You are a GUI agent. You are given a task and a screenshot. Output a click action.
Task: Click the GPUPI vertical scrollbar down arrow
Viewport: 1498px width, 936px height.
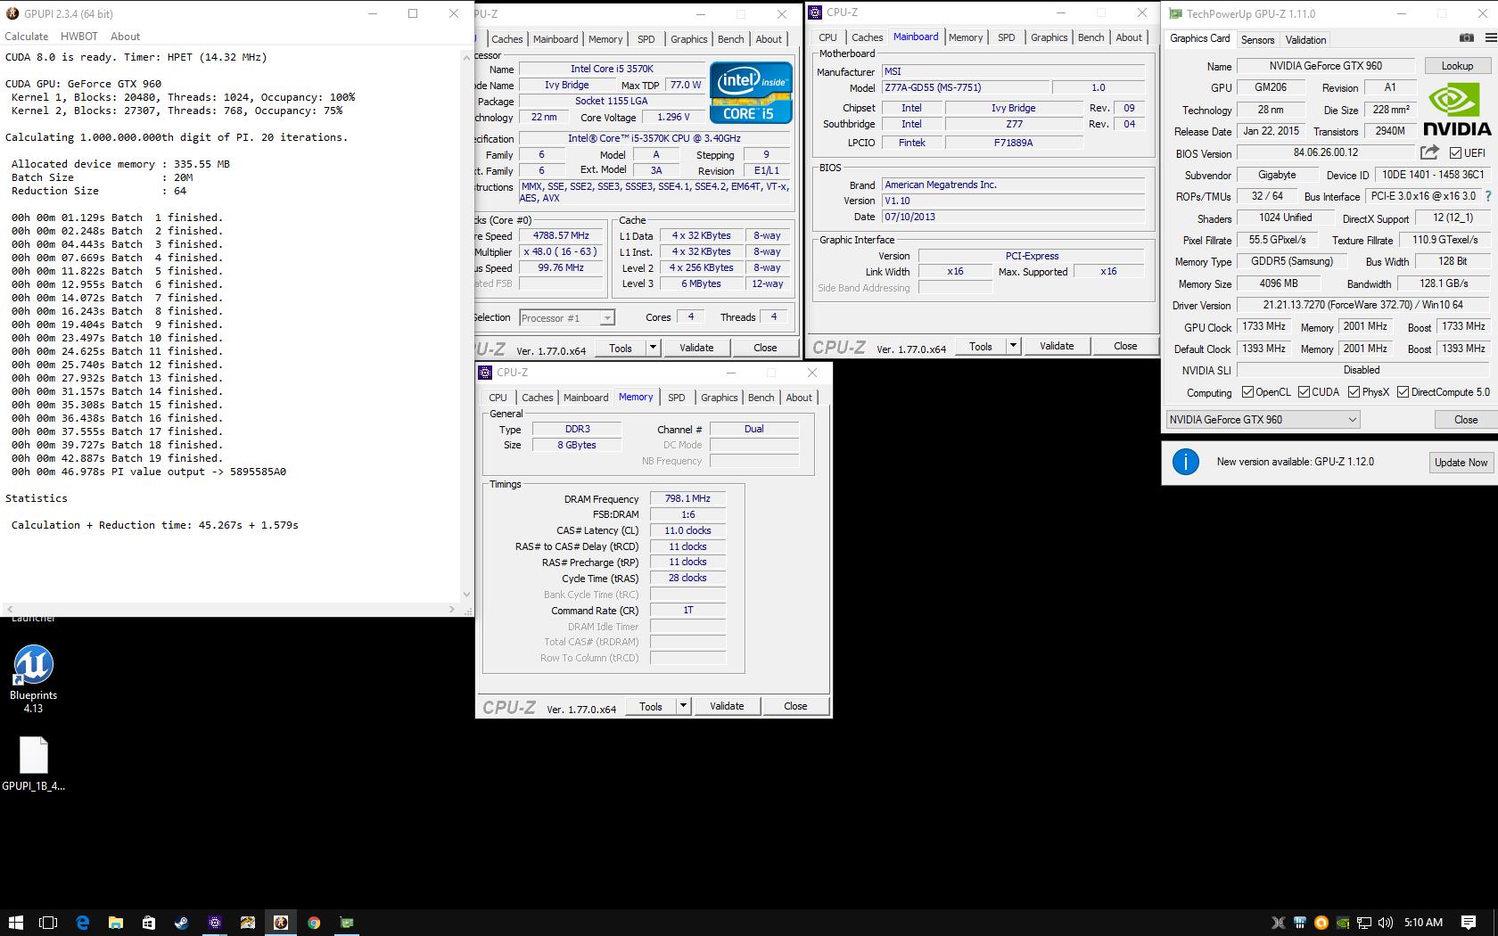point(466,595)
